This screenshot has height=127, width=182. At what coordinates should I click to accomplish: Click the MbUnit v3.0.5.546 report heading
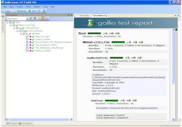[96, 42]
